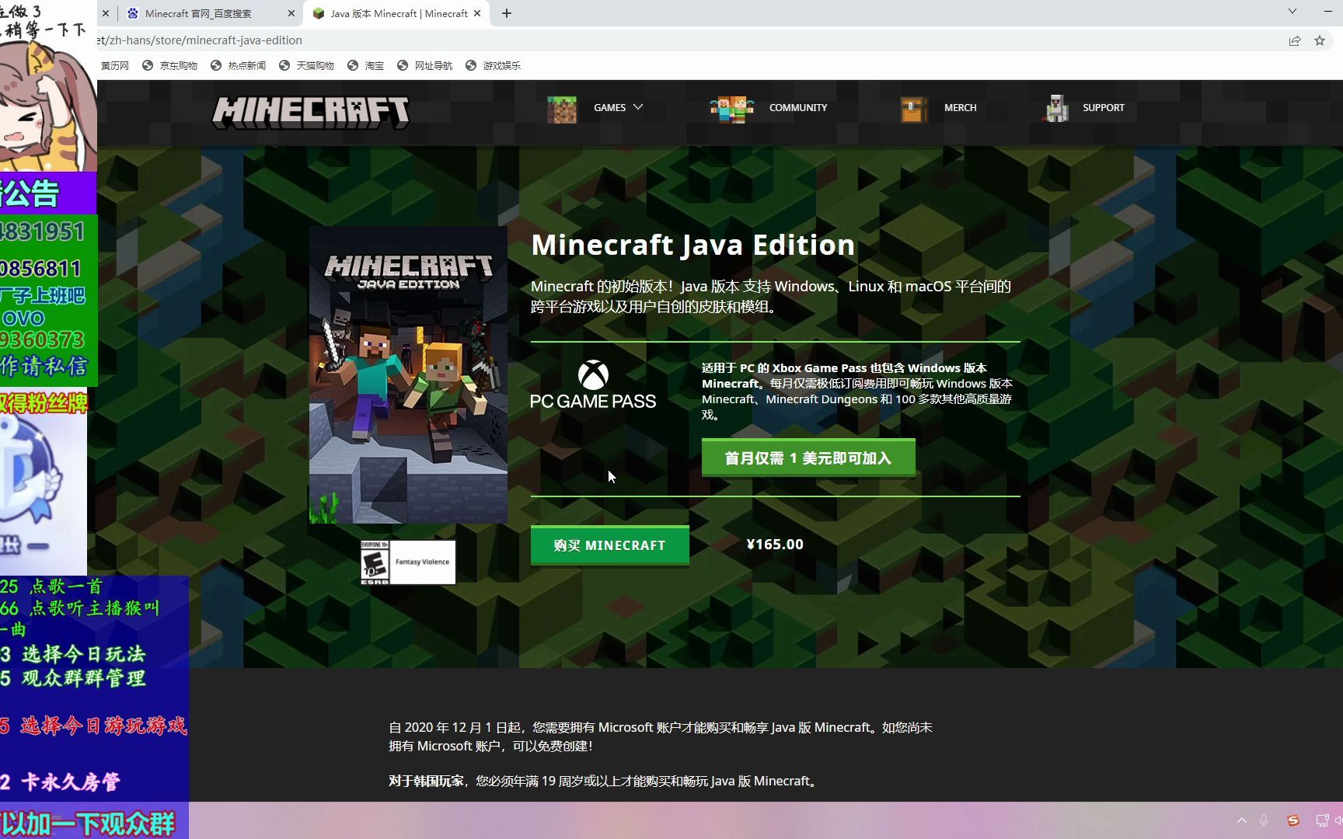Switch to the Minecraft 官网_百度搜索 tab

(210, 13)
